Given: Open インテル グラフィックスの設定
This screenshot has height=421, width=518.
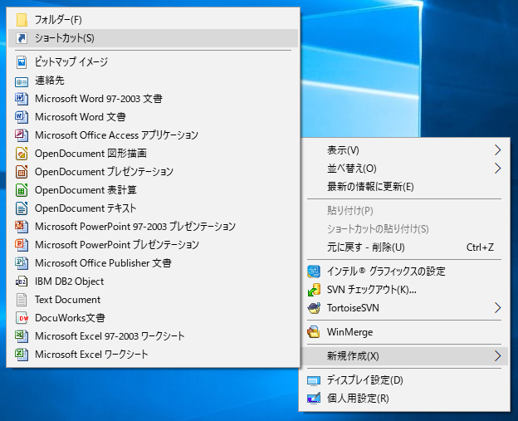Looking at the screenshot, I should [404, 272].
